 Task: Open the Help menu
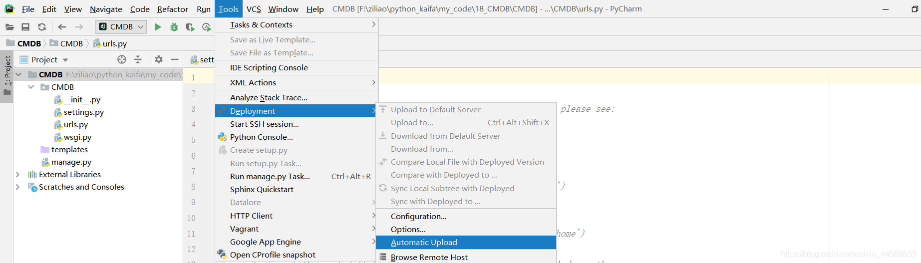[315, 9]
